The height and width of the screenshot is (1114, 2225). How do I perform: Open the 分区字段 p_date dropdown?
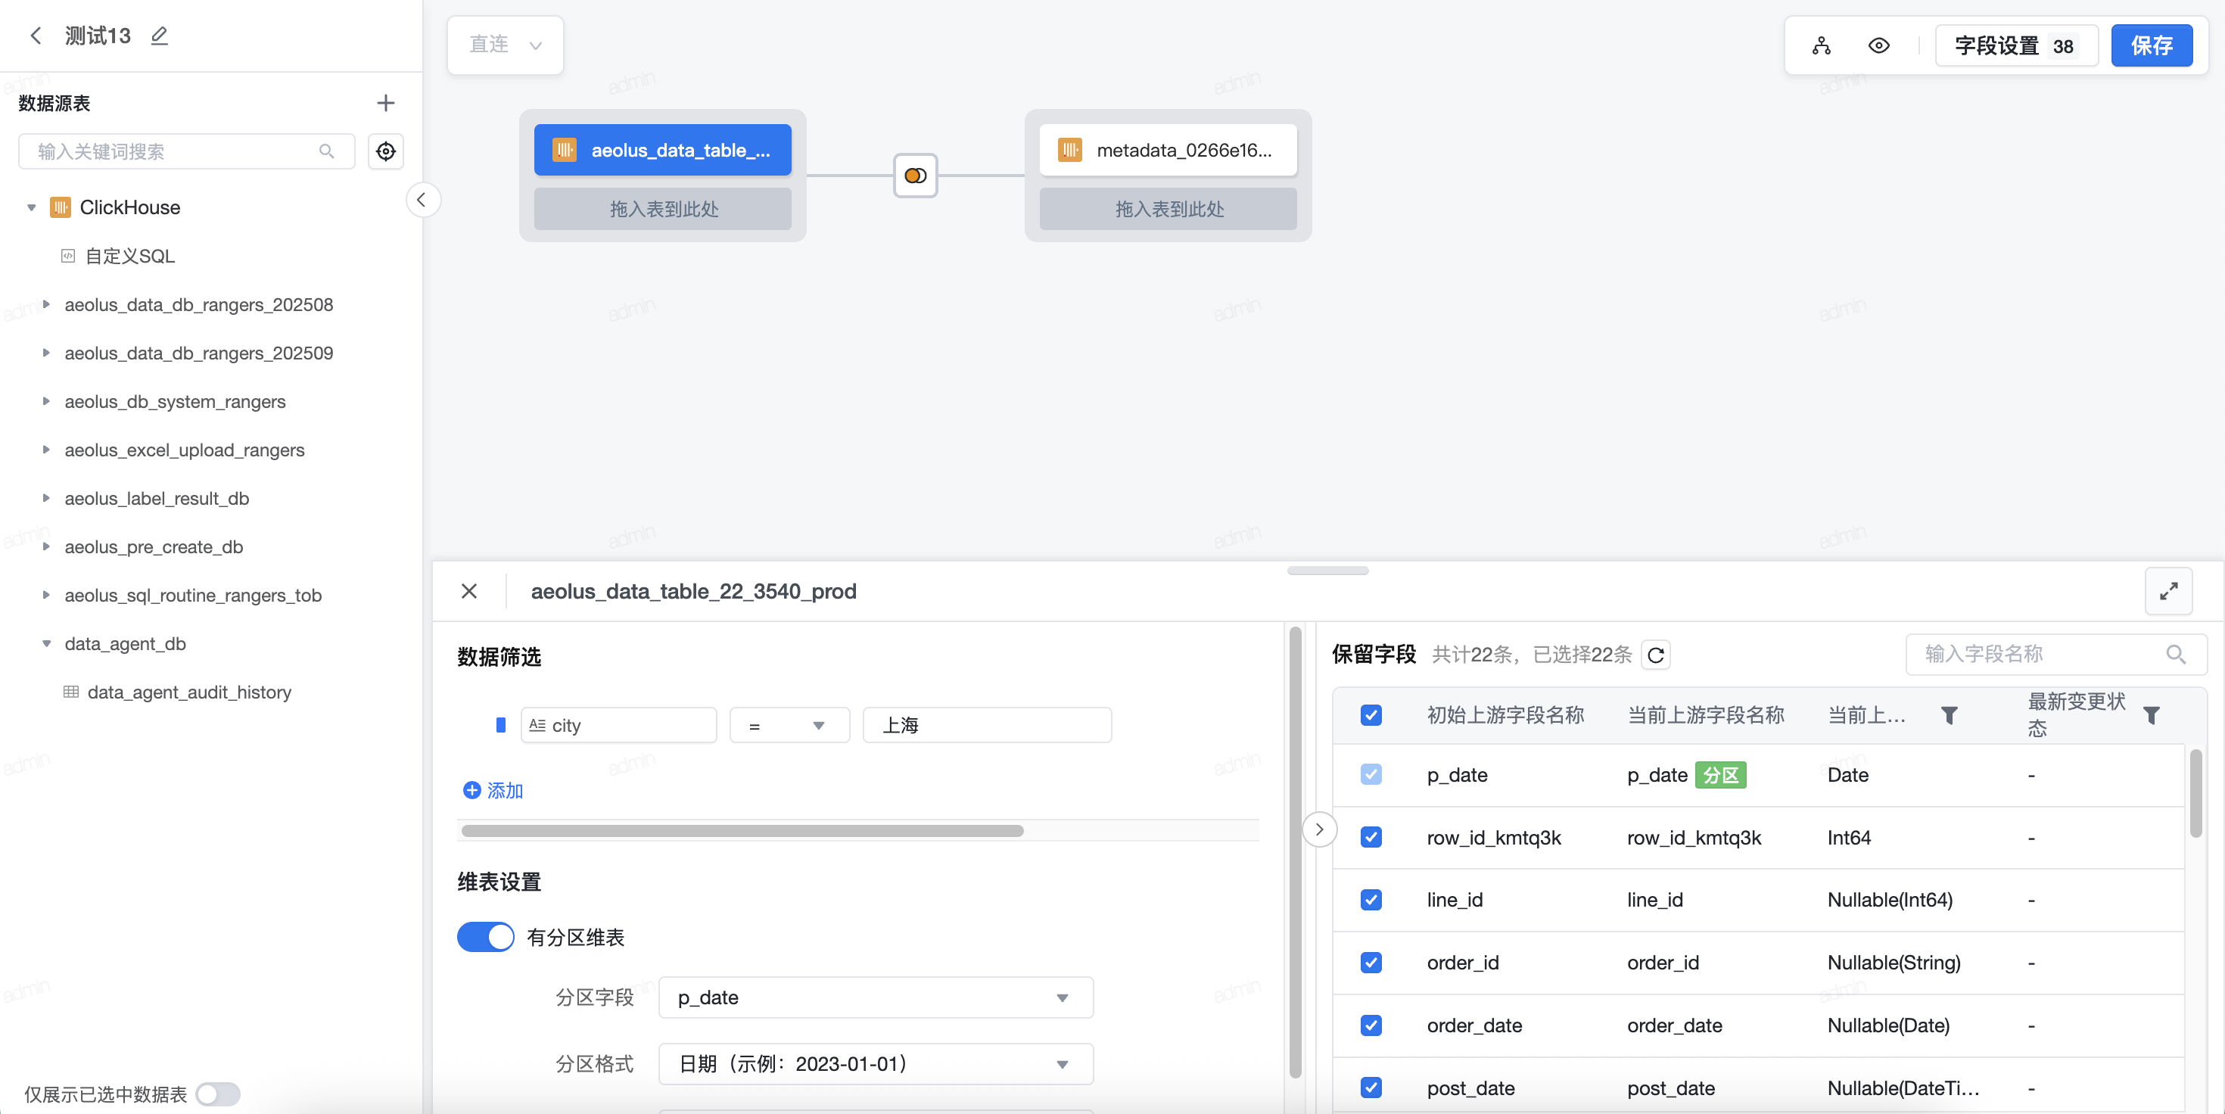[875, 997]
